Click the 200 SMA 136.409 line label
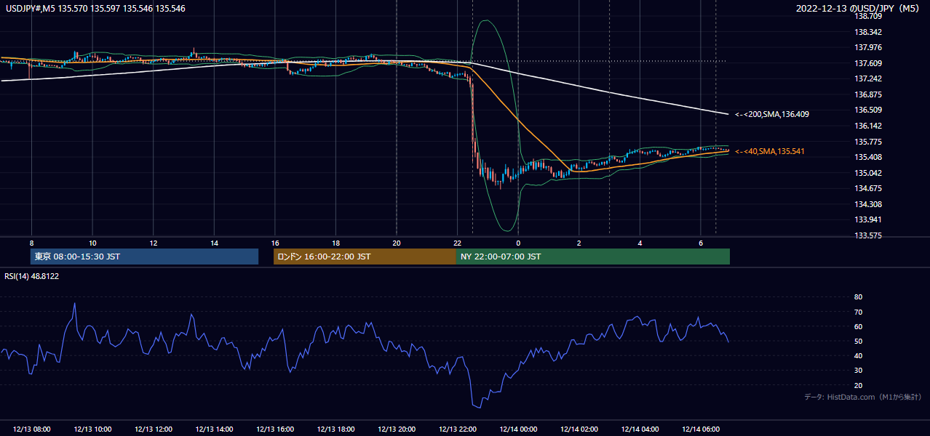930x436 pixels. coord(772,114)
